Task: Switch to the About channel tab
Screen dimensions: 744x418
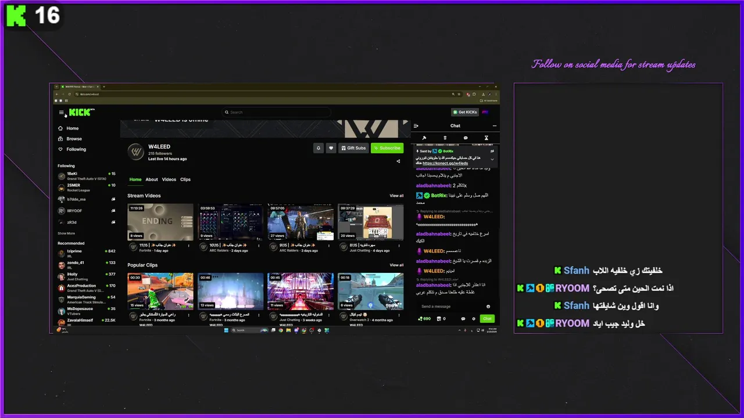Action: click(x=152, y=179)
